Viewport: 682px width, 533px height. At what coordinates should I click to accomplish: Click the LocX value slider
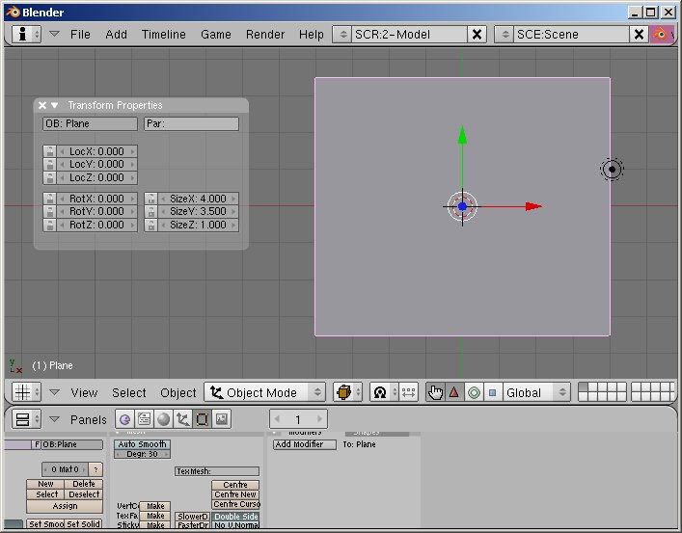(x=97, y=151)
